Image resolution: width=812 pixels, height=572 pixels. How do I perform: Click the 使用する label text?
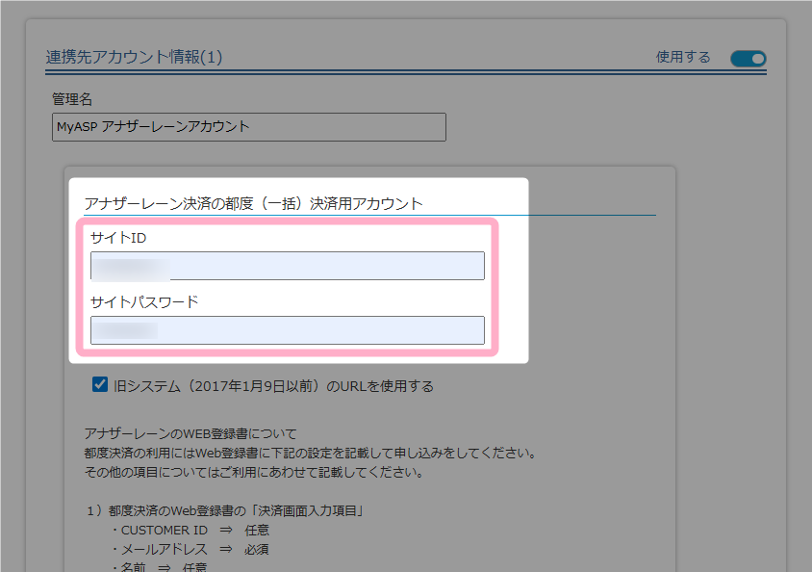[x=683, y=58]
